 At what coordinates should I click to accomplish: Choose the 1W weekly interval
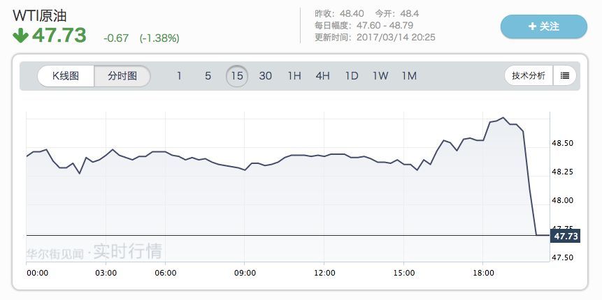380,76
